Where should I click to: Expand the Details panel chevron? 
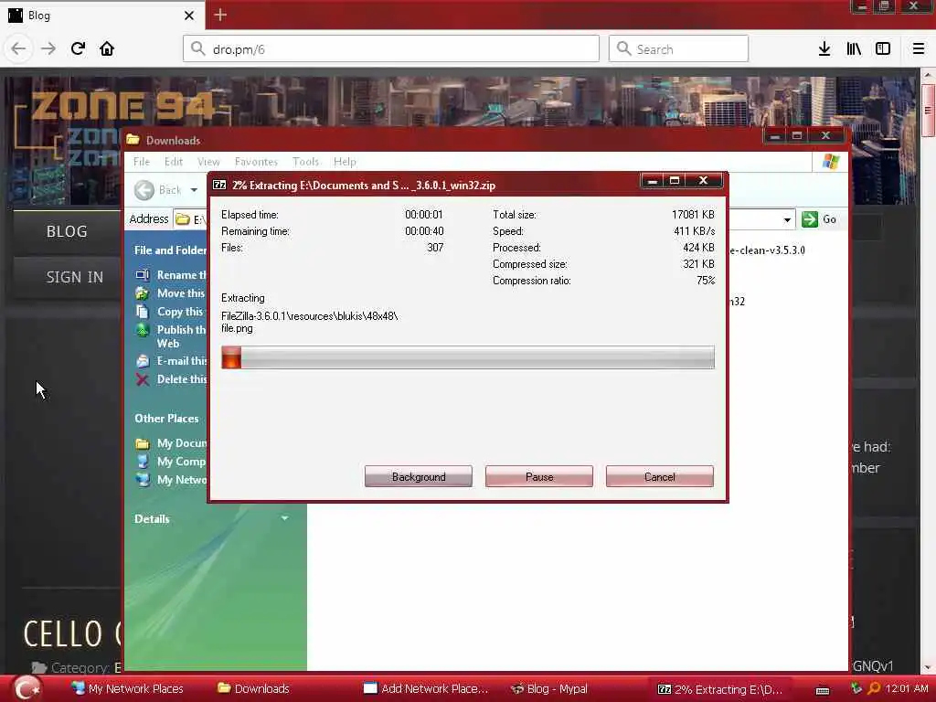coord(285,518)
